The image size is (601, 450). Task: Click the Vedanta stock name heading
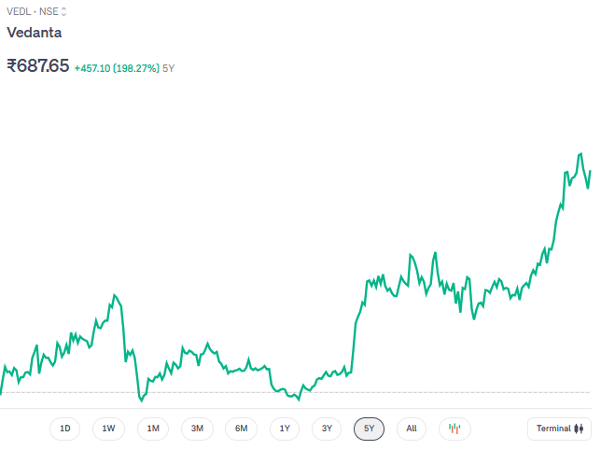[x=35, y=33]
